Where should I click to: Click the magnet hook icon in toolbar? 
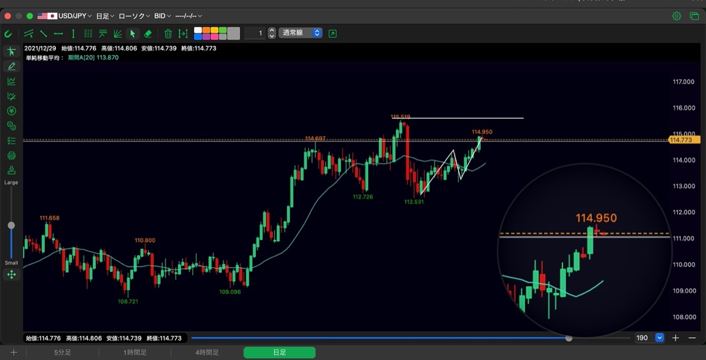pyautogui.click(x=8, y=34)
